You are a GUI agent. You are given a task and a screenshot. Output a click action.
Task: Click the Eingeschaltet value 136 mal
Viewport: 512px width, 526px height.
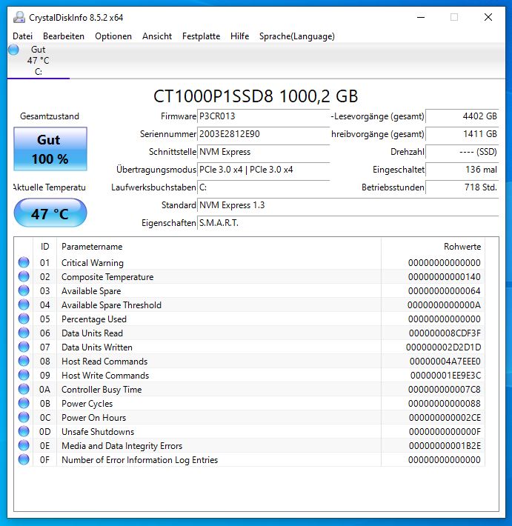pyautogui.click(x=462, y=170)
